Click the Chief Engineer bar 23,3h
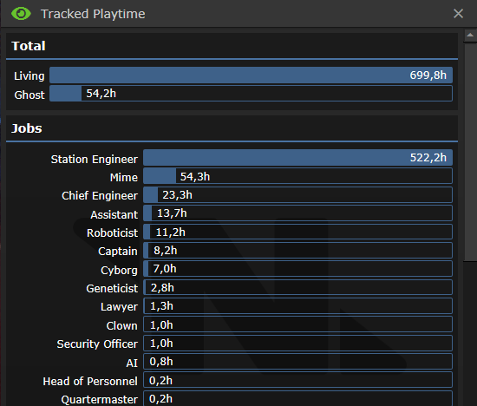Image resolution: width=477 pixels, height=406 pixels. point(297,195)
